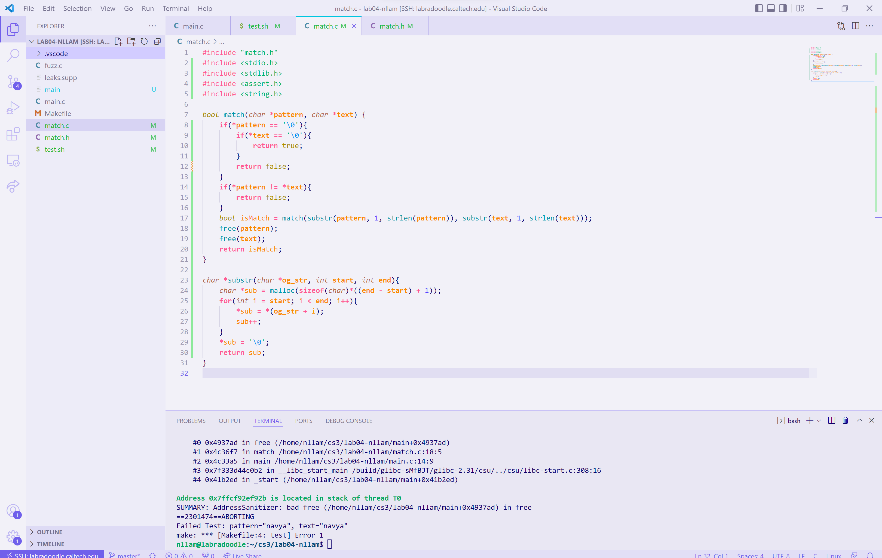Open the new terminal launch profile dropdown
Viewport: 882px width, 558px height.
point(819,420)
